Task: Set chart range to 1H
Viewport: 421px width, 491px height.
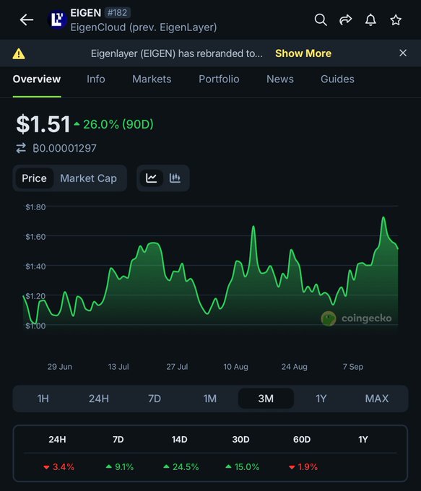Action: 43,399
